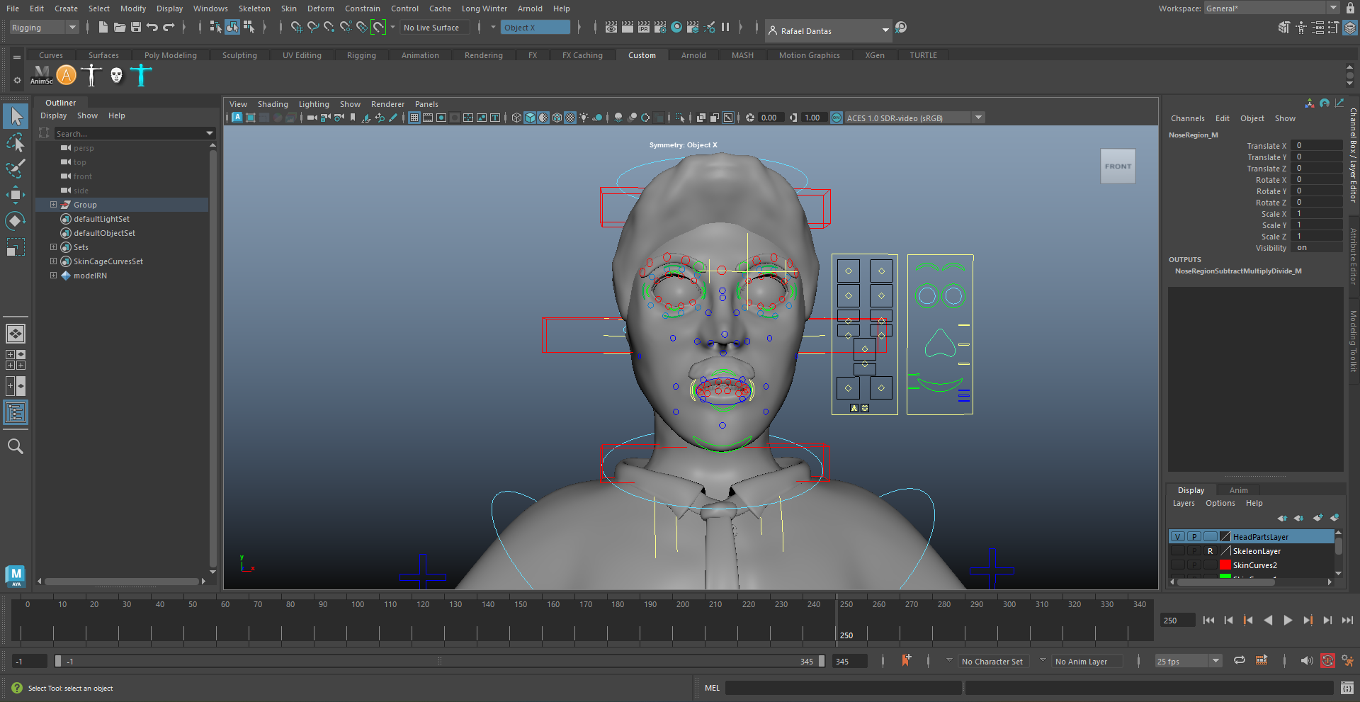Toggle view transform ON button
1360x702 pixels.
tap(837, 118)
